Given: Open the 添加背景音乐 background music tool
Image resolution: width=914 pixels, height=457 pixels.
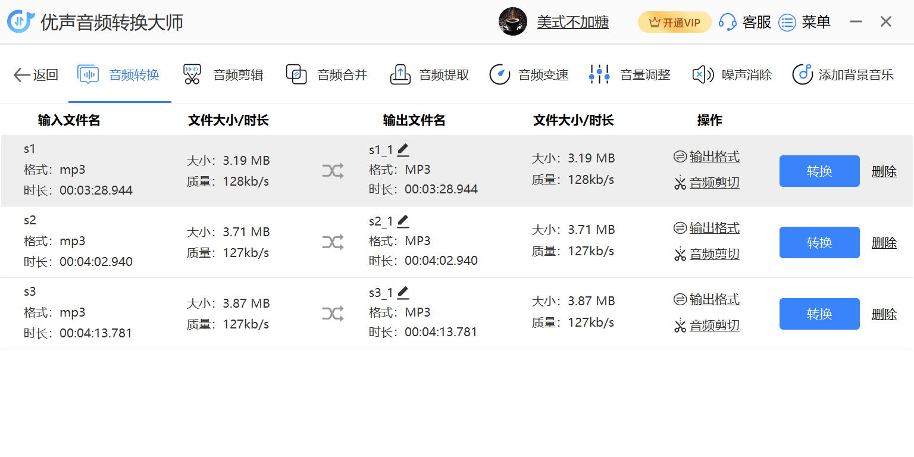Looking at the screenshot, I should click(843, 75).
